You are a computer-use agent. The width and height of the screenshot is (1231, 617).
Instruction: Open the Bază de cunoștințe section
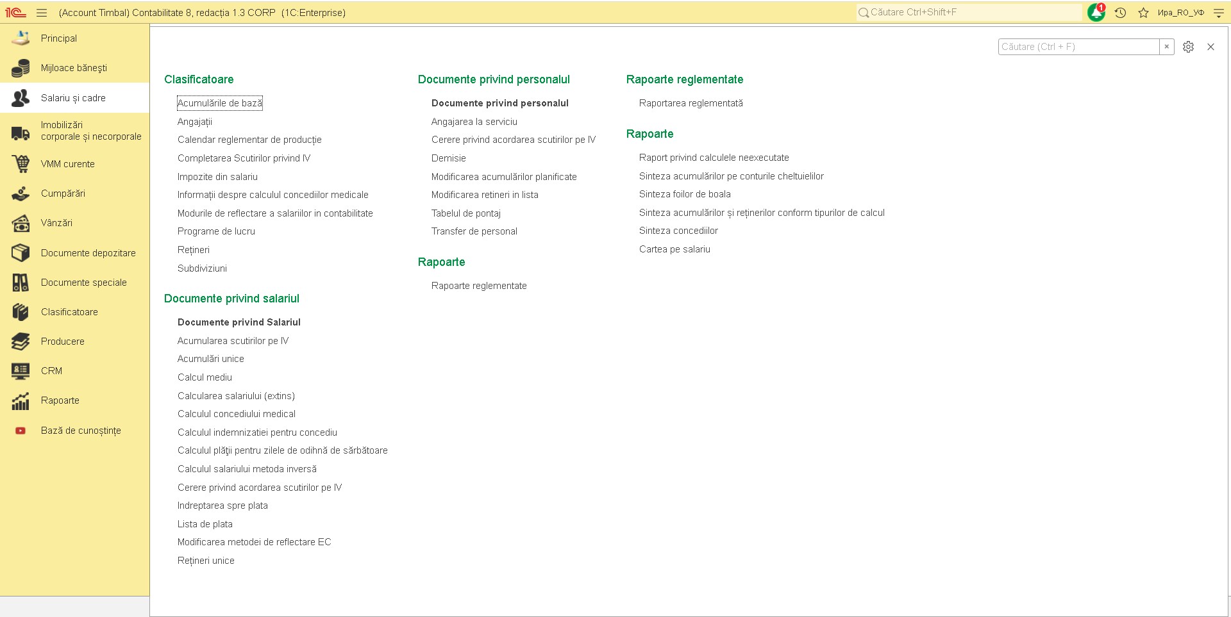(80, 431)
